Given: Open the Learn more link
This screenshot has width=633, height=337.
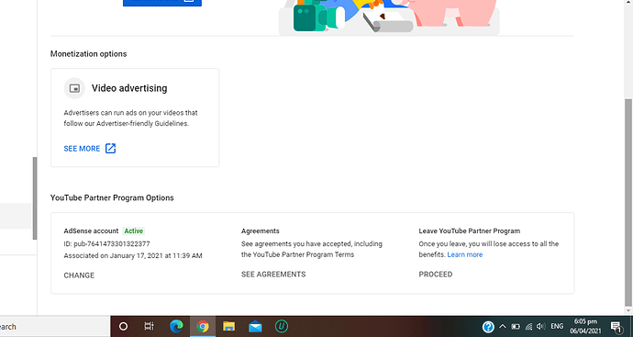Looking at the screenshot, I should pyautogui.click(x=464, y=254).
